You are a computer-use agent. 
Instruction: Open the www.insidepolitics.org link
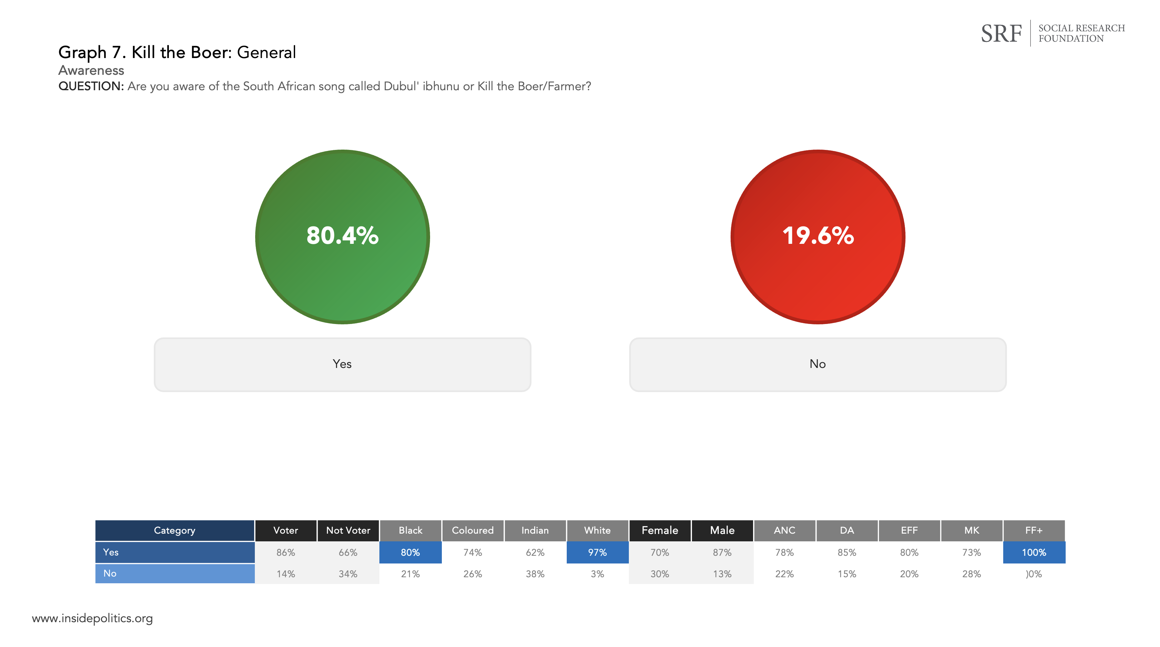coord(92,618)
